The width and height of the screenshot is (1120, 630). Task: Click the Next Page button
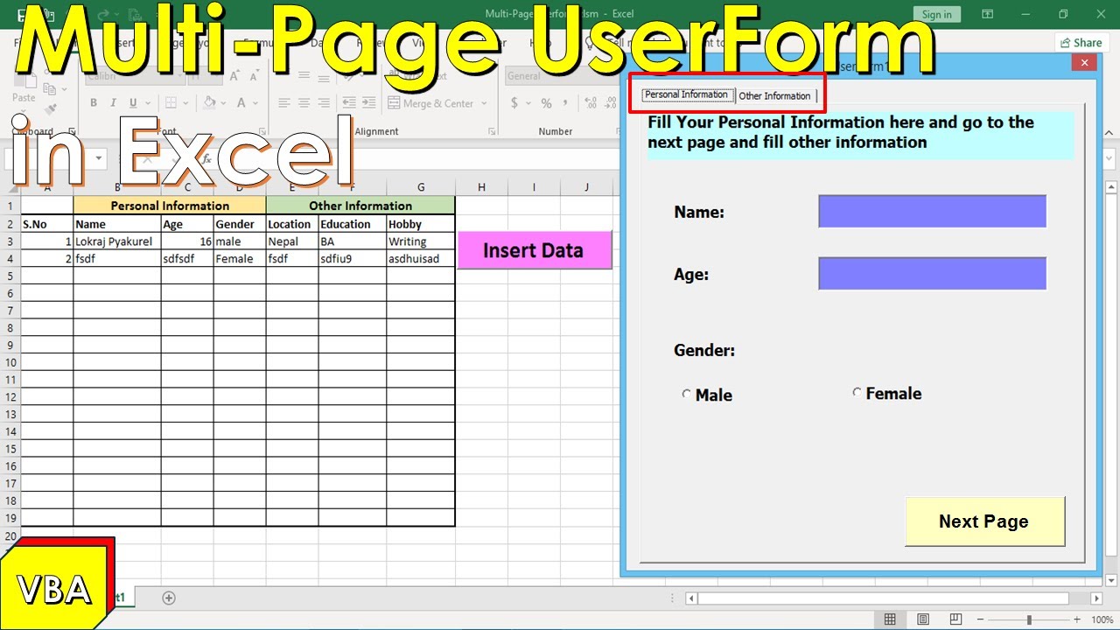click(x=984, y=521)
